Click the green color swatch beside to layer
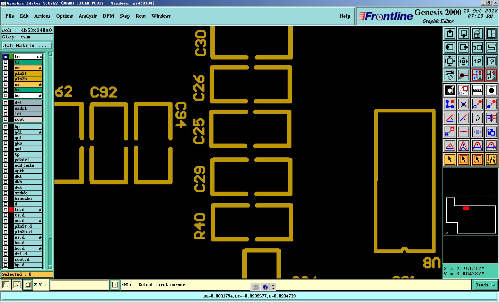Image resolution: width=499 pixels, height=303 pixels. click(11, 57)
